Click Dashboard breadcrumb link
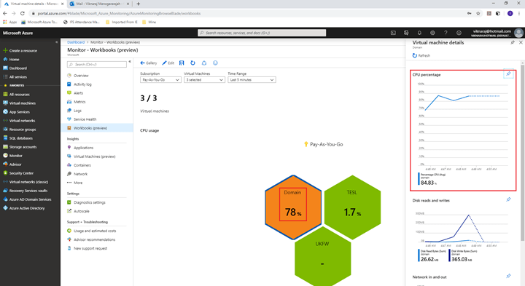This screenshot has height=286, width=525. [x=76, y=42]
